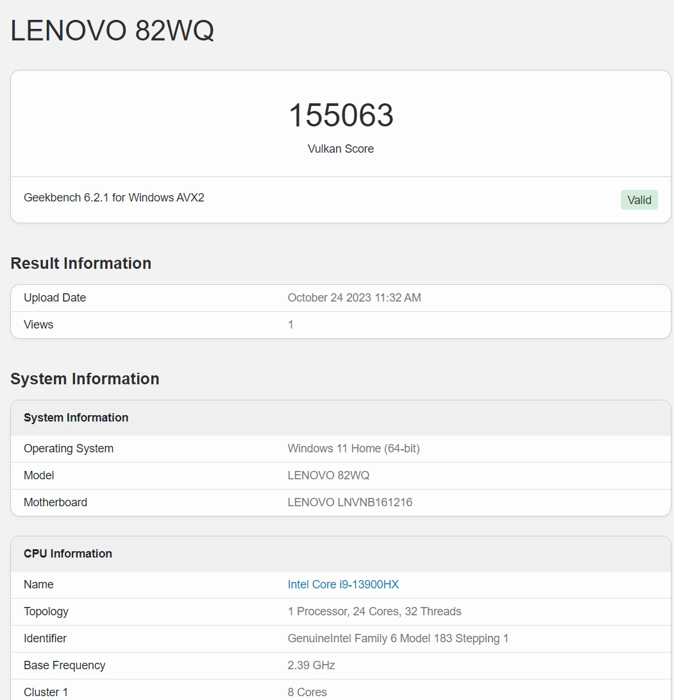Screen dimensions: 674x700
Task: Open the Intel Core i9-13900HX link
Action: [343, 585]
